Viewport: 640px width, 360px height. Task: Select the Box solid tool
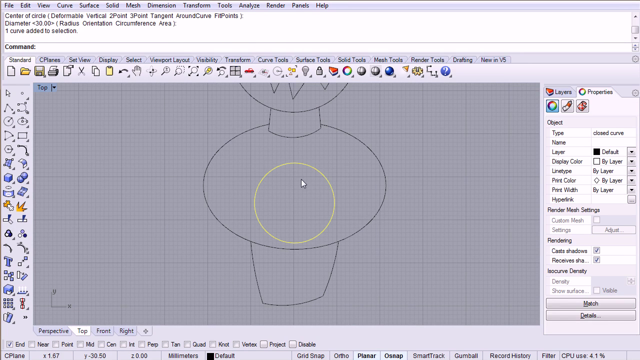8,177
